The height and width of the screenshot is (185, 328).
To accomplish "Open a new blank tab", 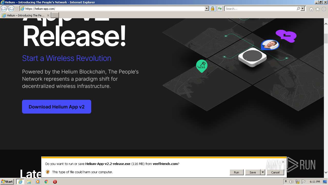I will pyautogui.click(x=55, y=15).
